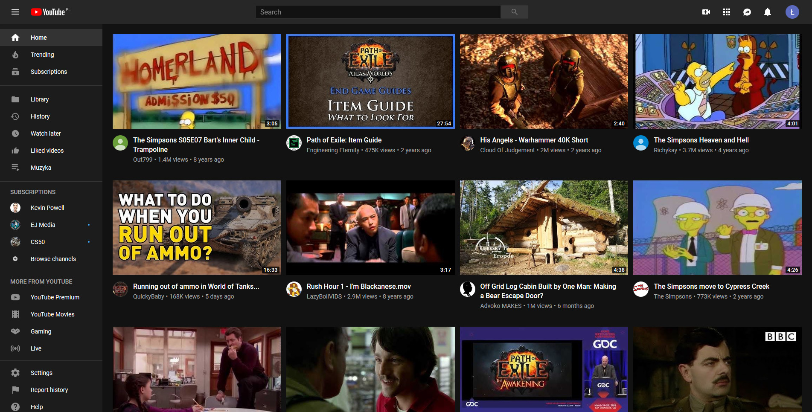Click the Report history flag icon
This screenshot has width=812, height=412.
pyautogui.click(x=15, y=390)
